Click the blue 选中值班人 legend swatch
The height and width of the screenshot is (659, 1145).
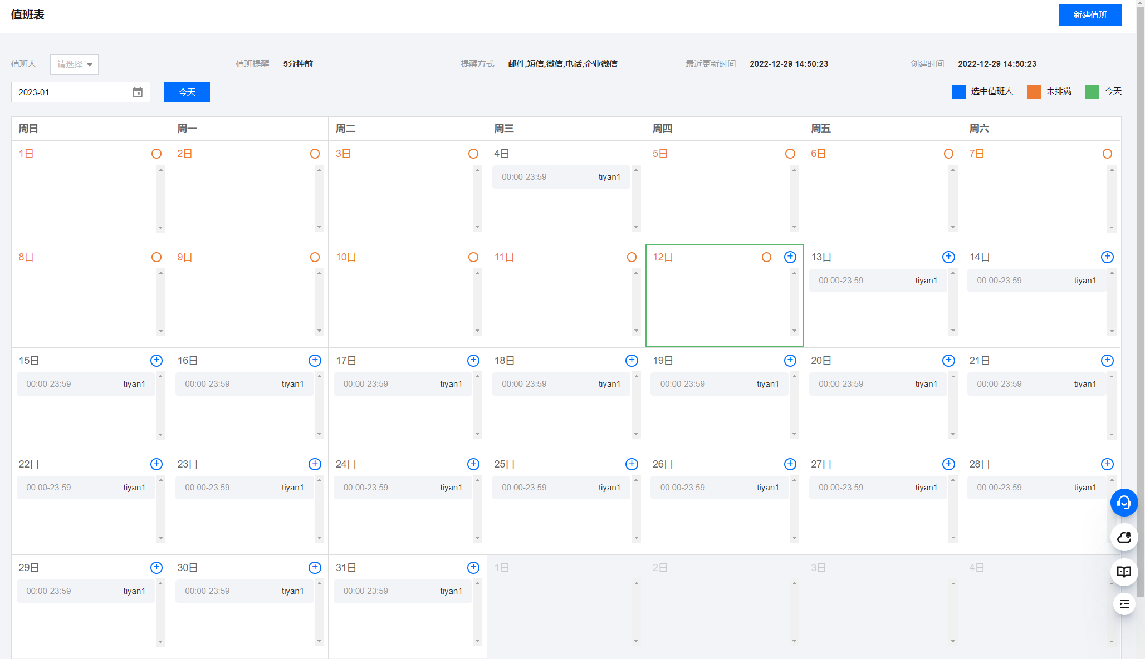pos(958,92)
